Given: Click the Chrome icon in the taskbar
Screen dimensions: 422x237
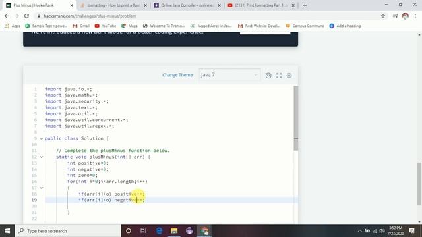Looking at the screenshot, I should (204, 231).
